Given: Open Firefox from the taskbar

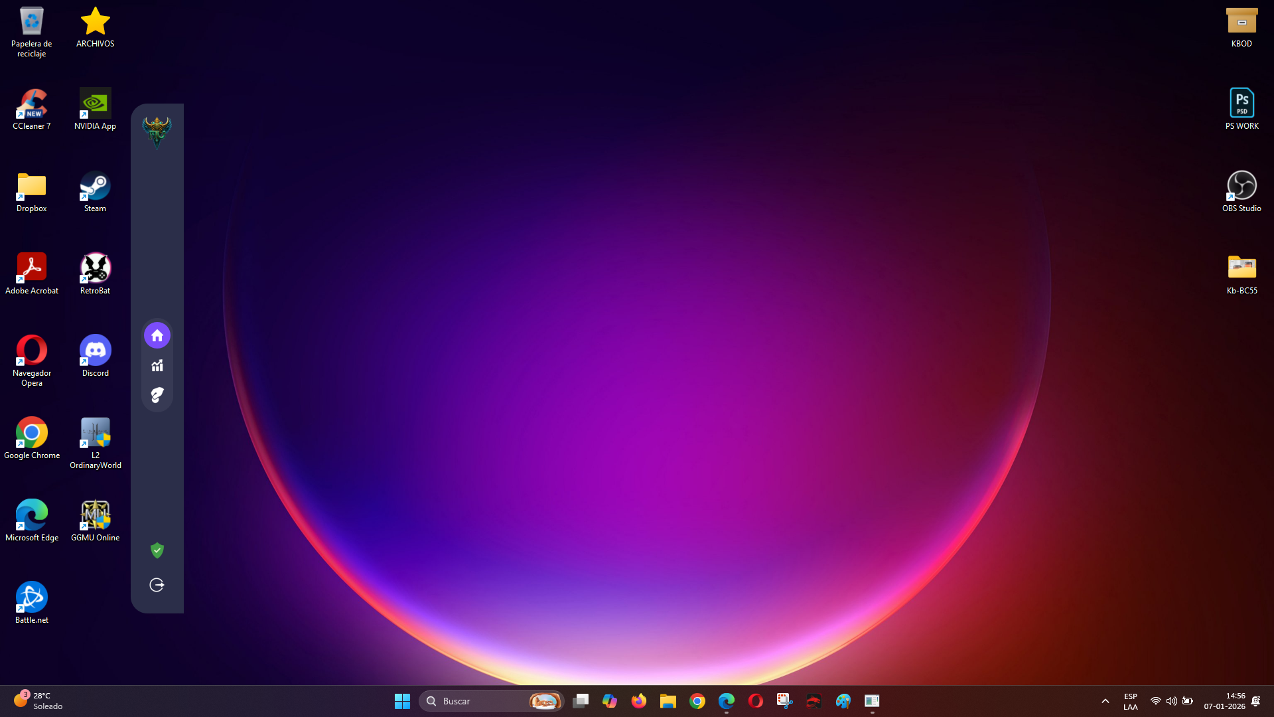Looking at the screenshot, I should click(639, 701).
